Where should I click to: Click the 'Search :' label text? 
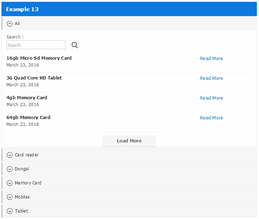tap(15, 37)
